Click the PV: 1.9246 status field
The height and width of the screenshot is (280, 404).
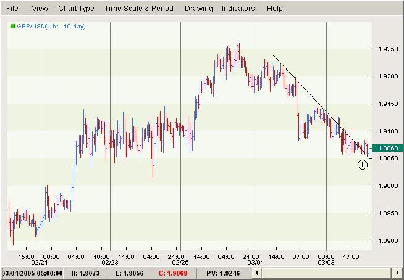click(223, 273)
